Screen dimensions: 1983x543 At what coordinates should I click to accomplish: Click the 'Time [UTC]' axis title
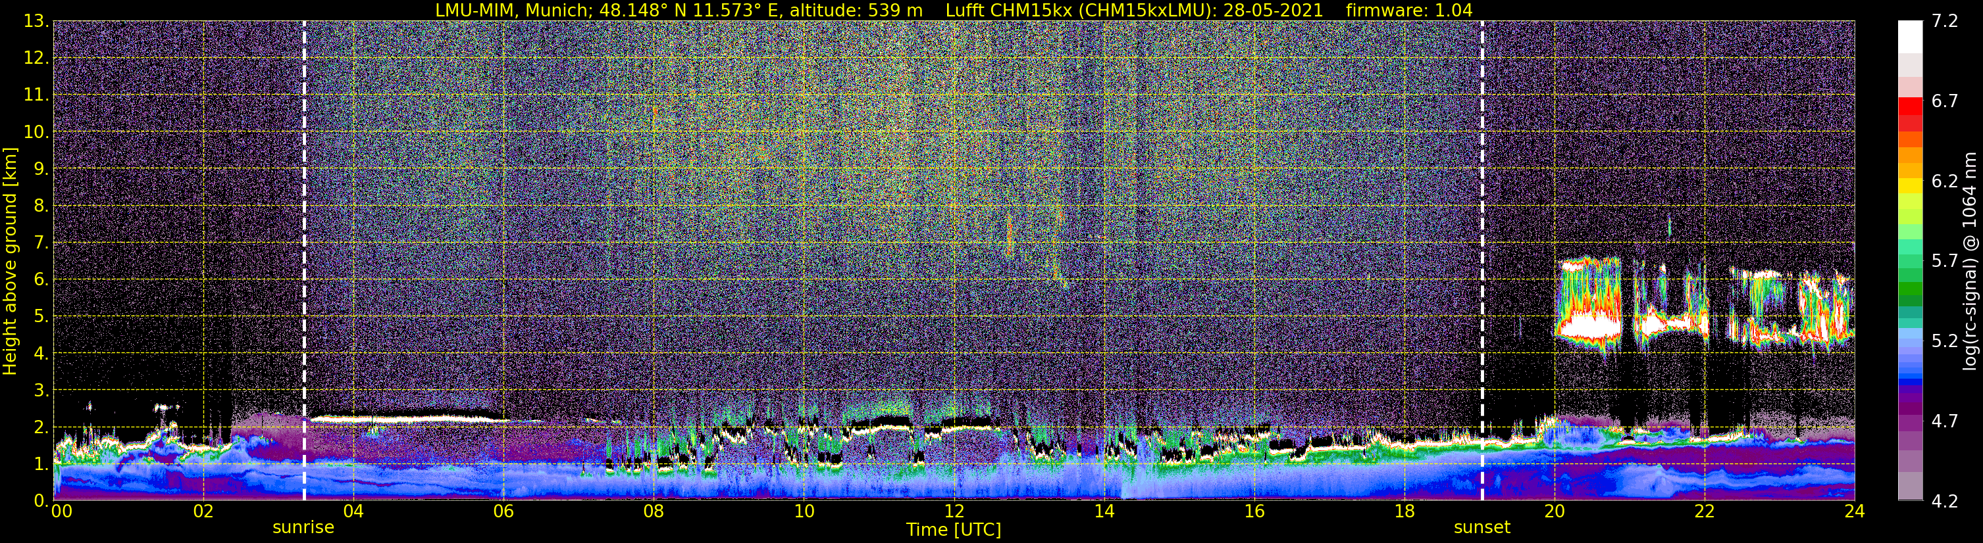click(954, 530)
